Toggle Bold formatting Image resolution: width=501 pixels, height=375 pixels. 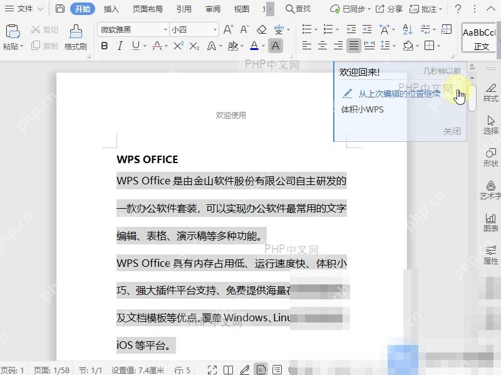point(104,46)
